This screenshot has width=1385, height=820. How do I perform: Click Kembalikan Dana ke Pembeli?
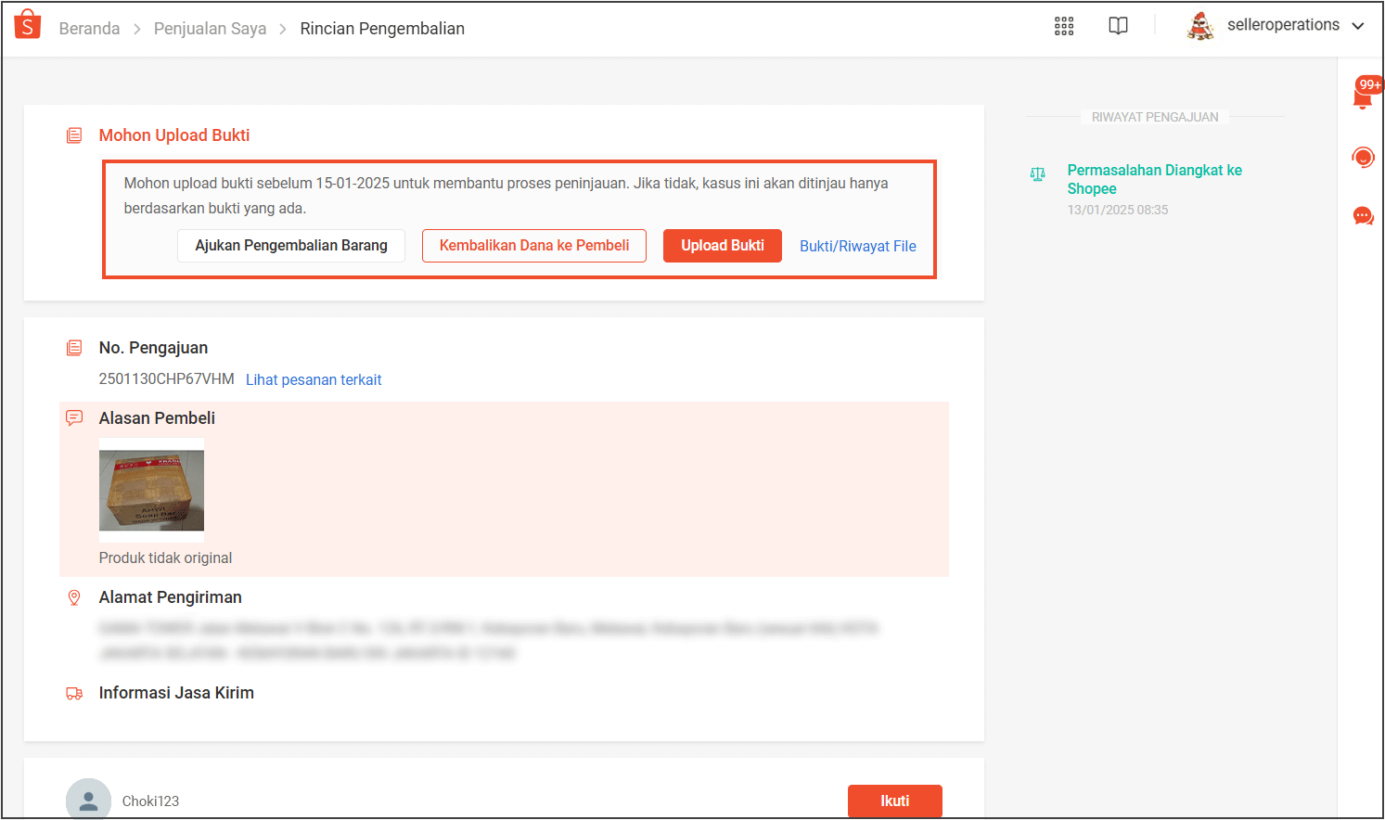[533, 245]
